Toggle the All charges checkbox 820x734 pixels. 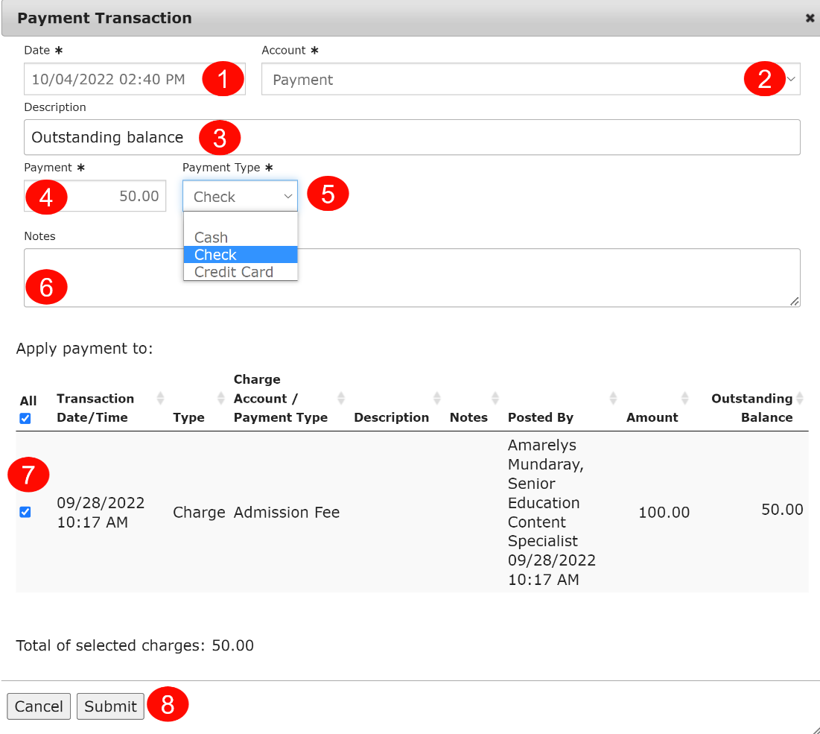tap(25, 419)
